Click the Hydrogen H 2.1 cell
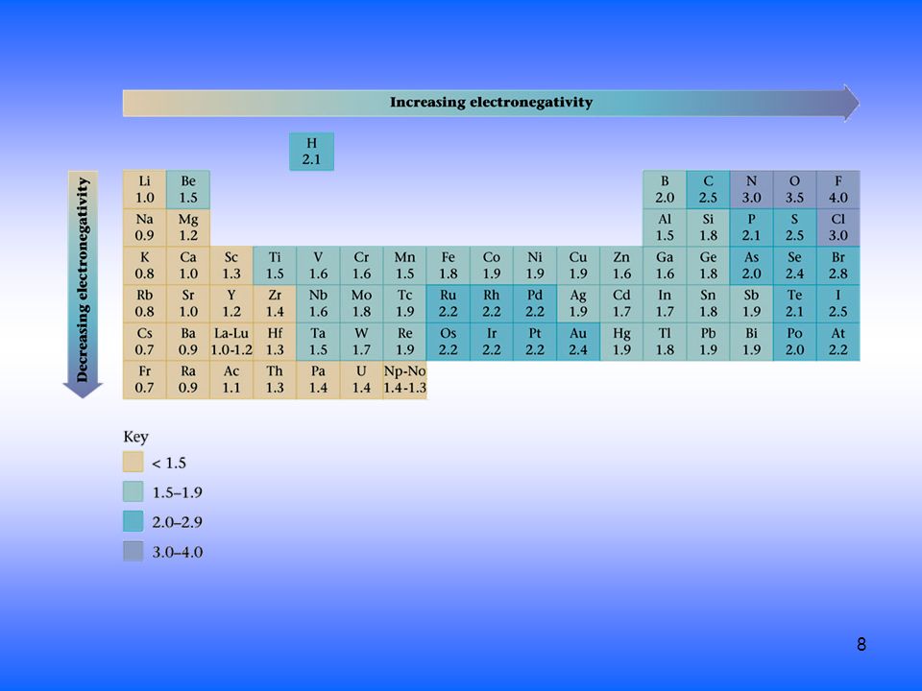 coord(311,152)
